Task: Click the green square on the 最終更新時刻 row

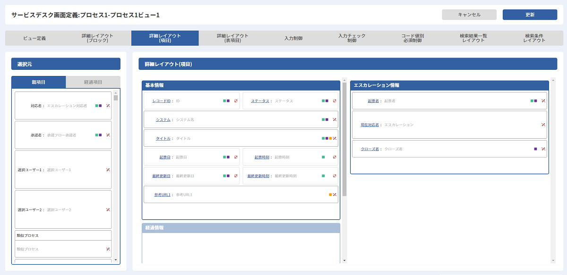Action: (x=323, y=176)
